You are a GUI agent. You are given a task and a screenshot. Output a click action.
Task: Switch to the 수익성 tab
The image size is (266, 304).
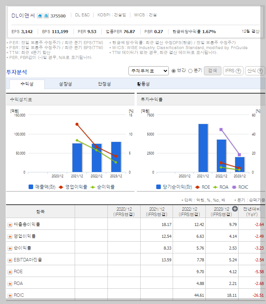[27, 84]
